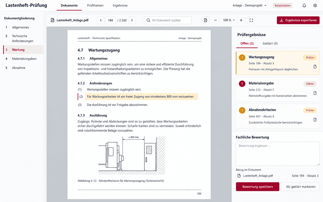Viewport: 323px width, 202px height.
Task: Click 'Seite 212 · Absatz 2' text
Action: click(261, 90)
